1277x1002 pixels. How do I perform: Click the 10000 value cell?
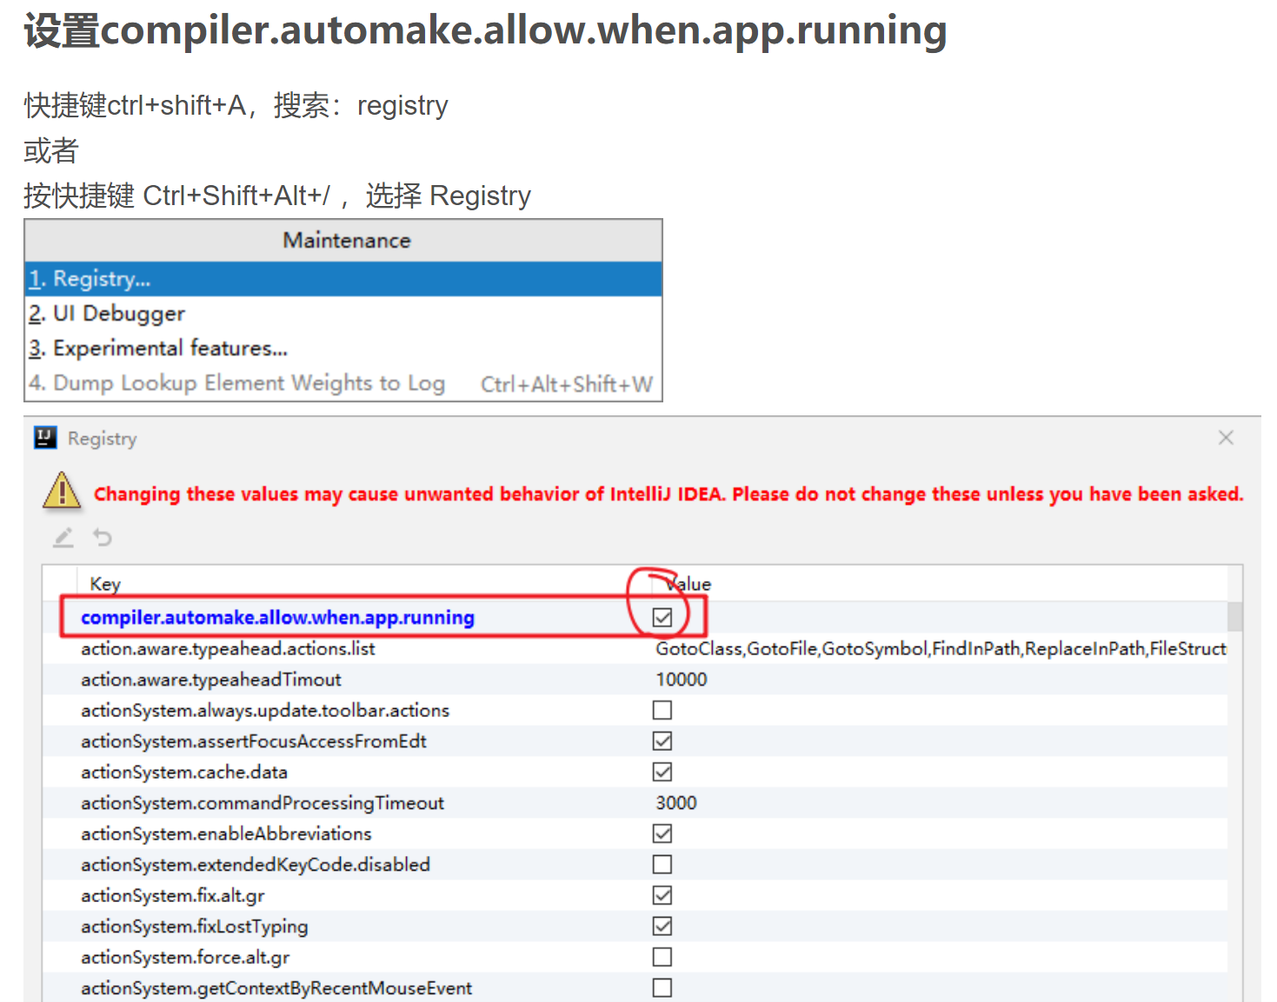click(682, 680)
